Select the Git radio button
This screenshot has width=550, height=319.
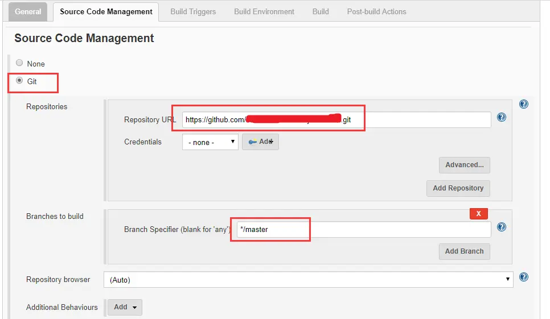20,81
